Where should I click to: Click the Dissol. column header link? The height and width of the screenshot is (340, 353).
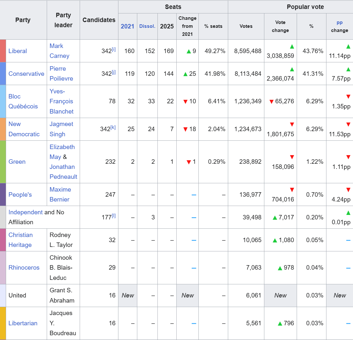coord(147,26)
